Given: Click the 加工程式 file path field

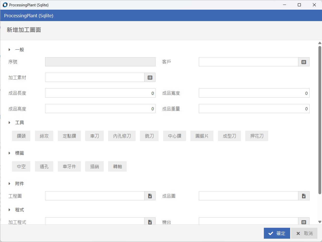Looking at the screenshot, I should [x=95, y=221].
